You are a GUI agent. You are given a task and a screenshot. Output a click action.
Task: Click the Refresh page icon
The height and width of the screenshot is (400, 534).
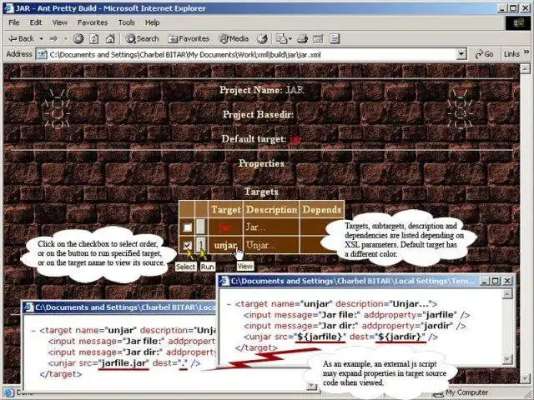point(94,39)
